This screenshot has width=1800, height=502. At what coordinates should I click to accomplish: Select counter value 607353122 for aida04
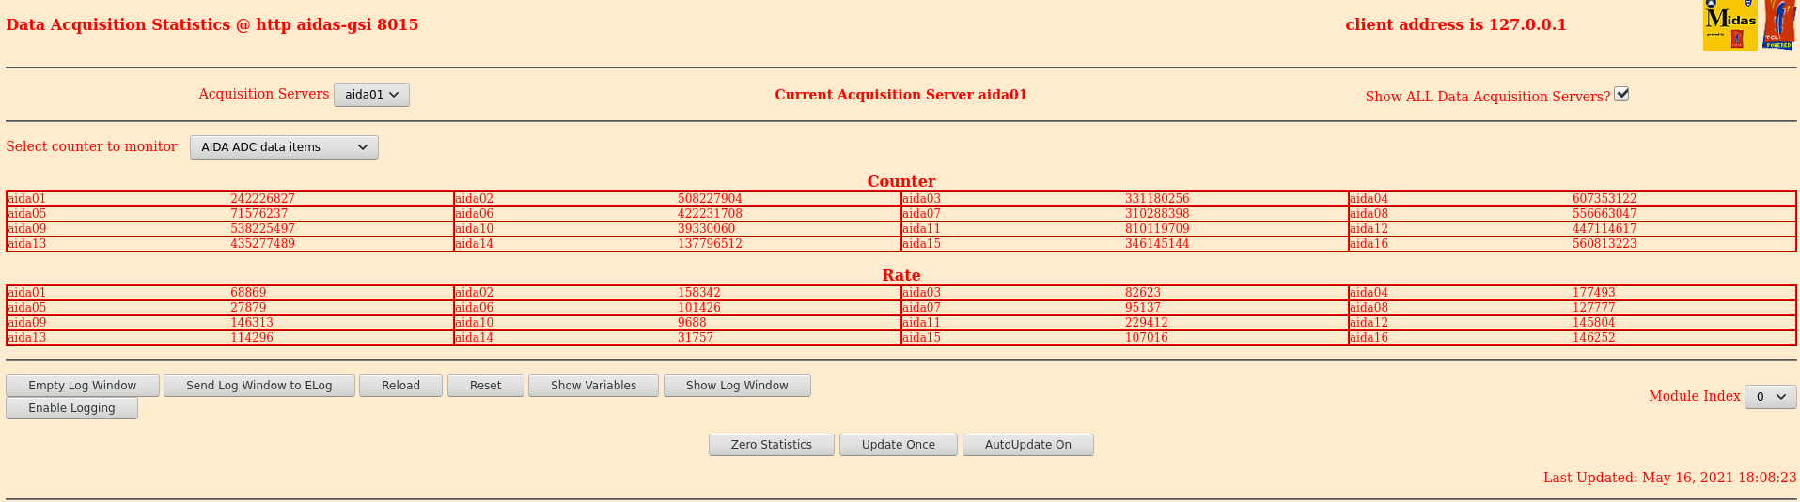click(1604, 199)
